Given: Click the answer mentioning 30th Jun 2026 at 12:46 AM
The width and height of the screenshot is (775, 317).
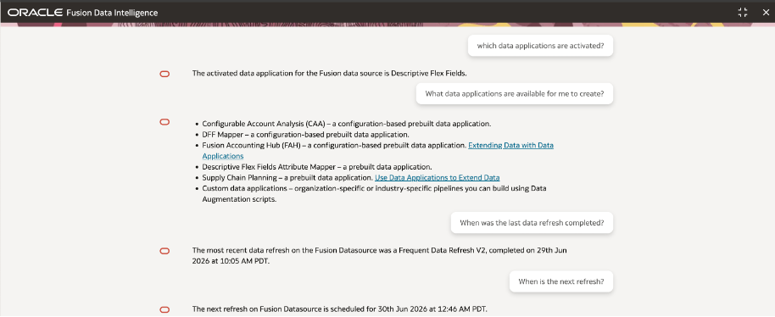Looking at the screenshot, I should [x=339, y=309].
